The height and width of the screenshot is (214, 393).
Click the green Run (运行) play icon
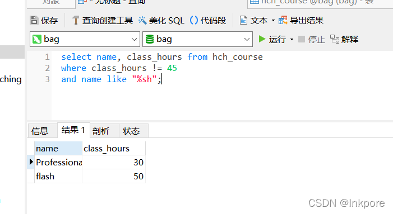[262, 39]
